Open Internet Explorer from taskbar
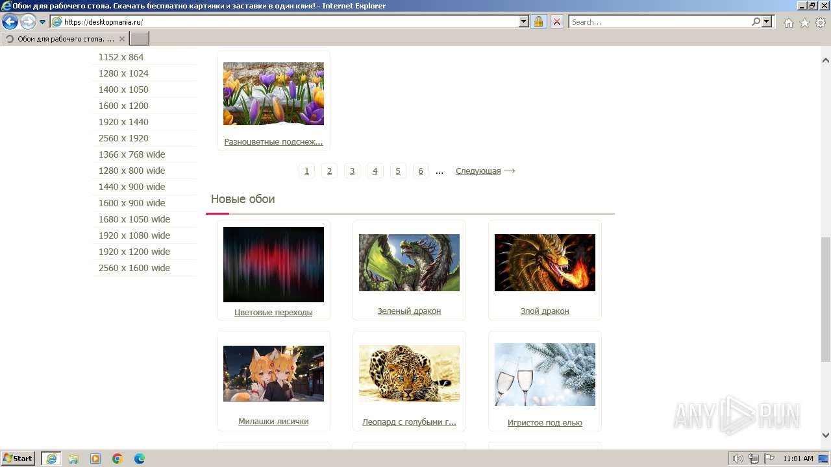 pyautogui.click(x=51, y=458)
